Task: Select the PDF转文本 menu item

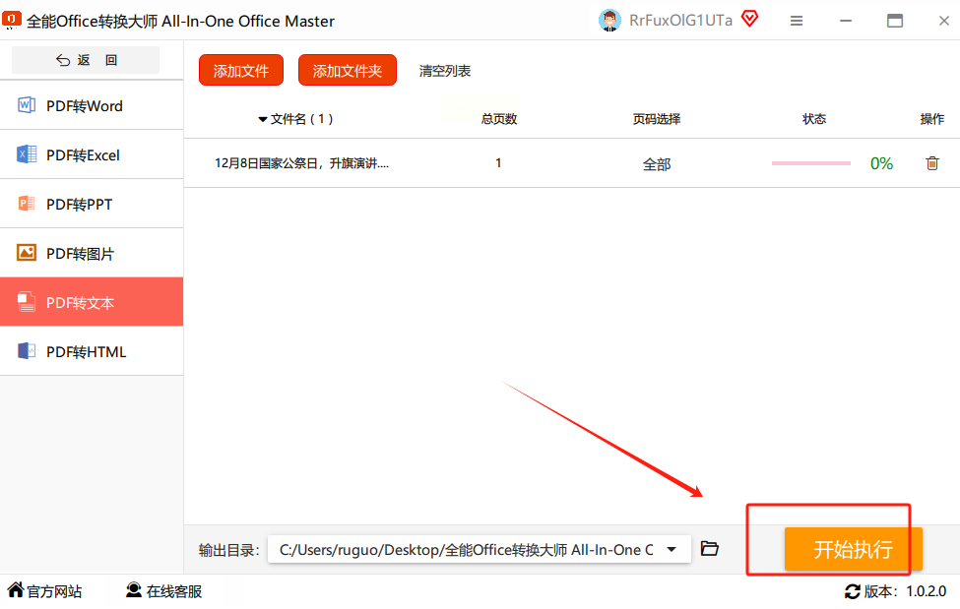Action: pyautogui.click(x=92, y=302)
